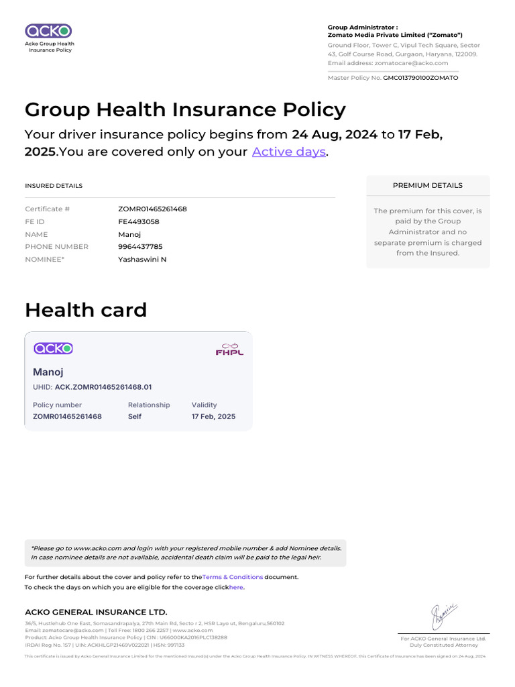Screen dimensions: 515x687
Task: Click the Master Policy No. GMC013790100ZOMATO
Action: click(x=420, y=78)
